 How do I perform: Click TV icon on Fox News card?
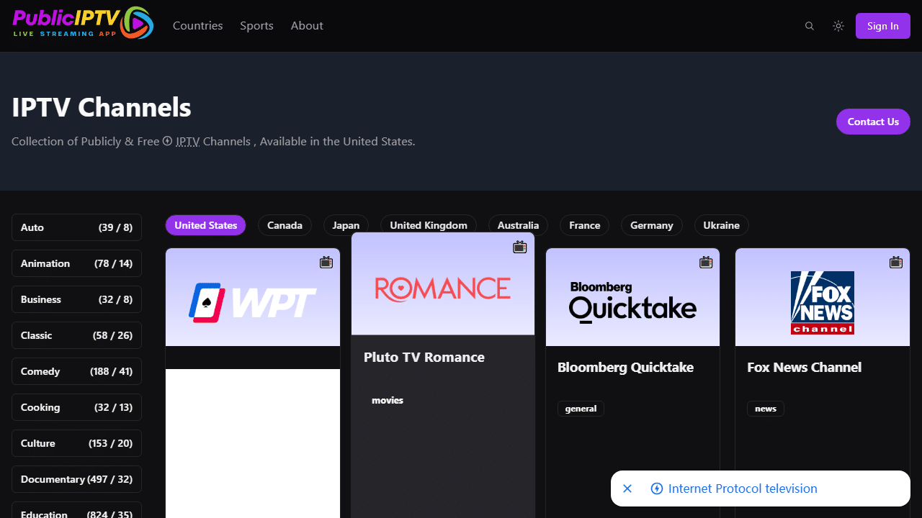tap(896, 263)
